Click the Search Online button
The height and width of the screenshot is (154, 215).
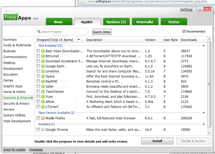(102, 32)
